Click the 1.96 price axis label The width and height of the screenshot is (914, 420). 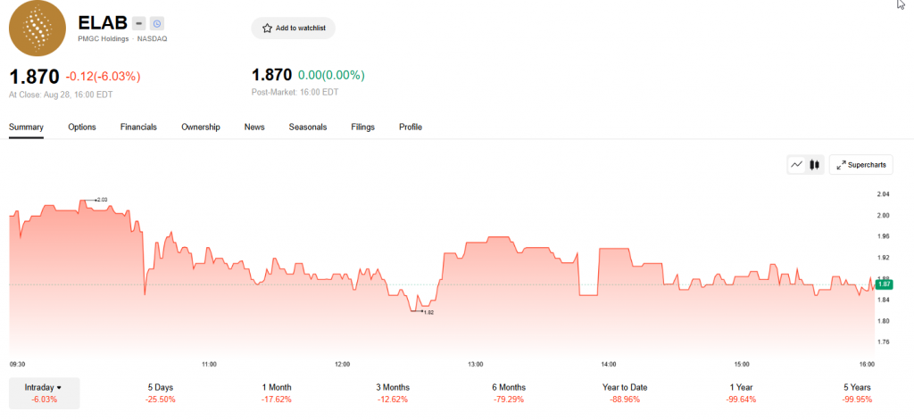[884, 236]
